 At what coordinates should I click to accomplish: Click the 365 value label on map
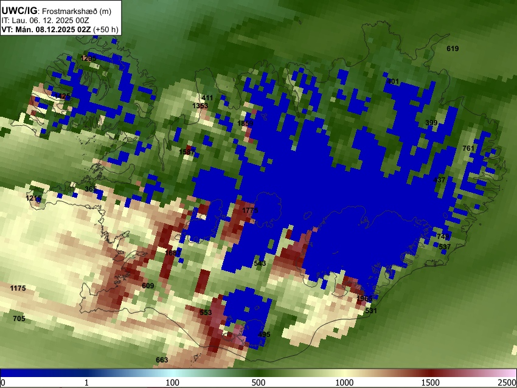click(91, 189)
